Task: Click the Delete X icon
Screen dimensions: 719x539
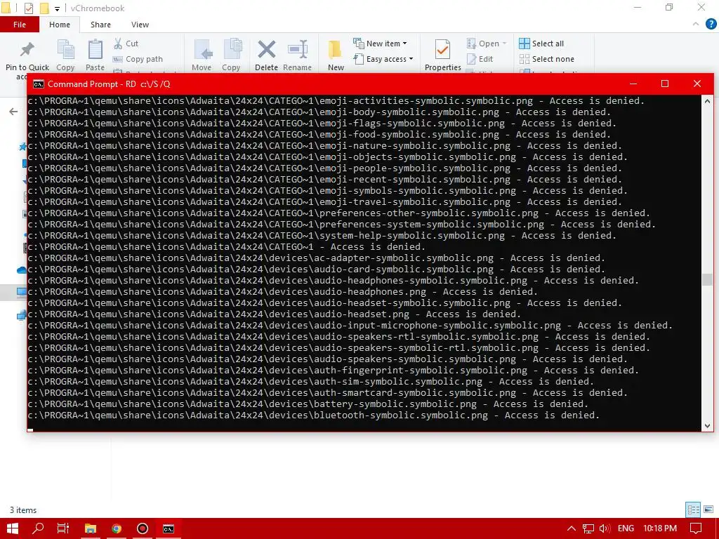Action: [266, 50]
